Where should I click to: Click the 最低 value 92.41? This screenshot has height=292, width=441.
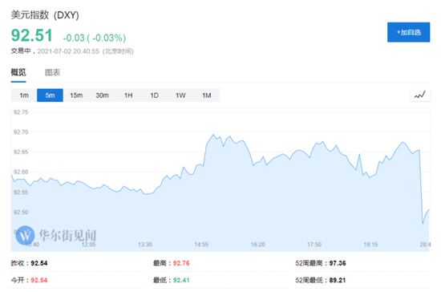(x=181, y=280)
